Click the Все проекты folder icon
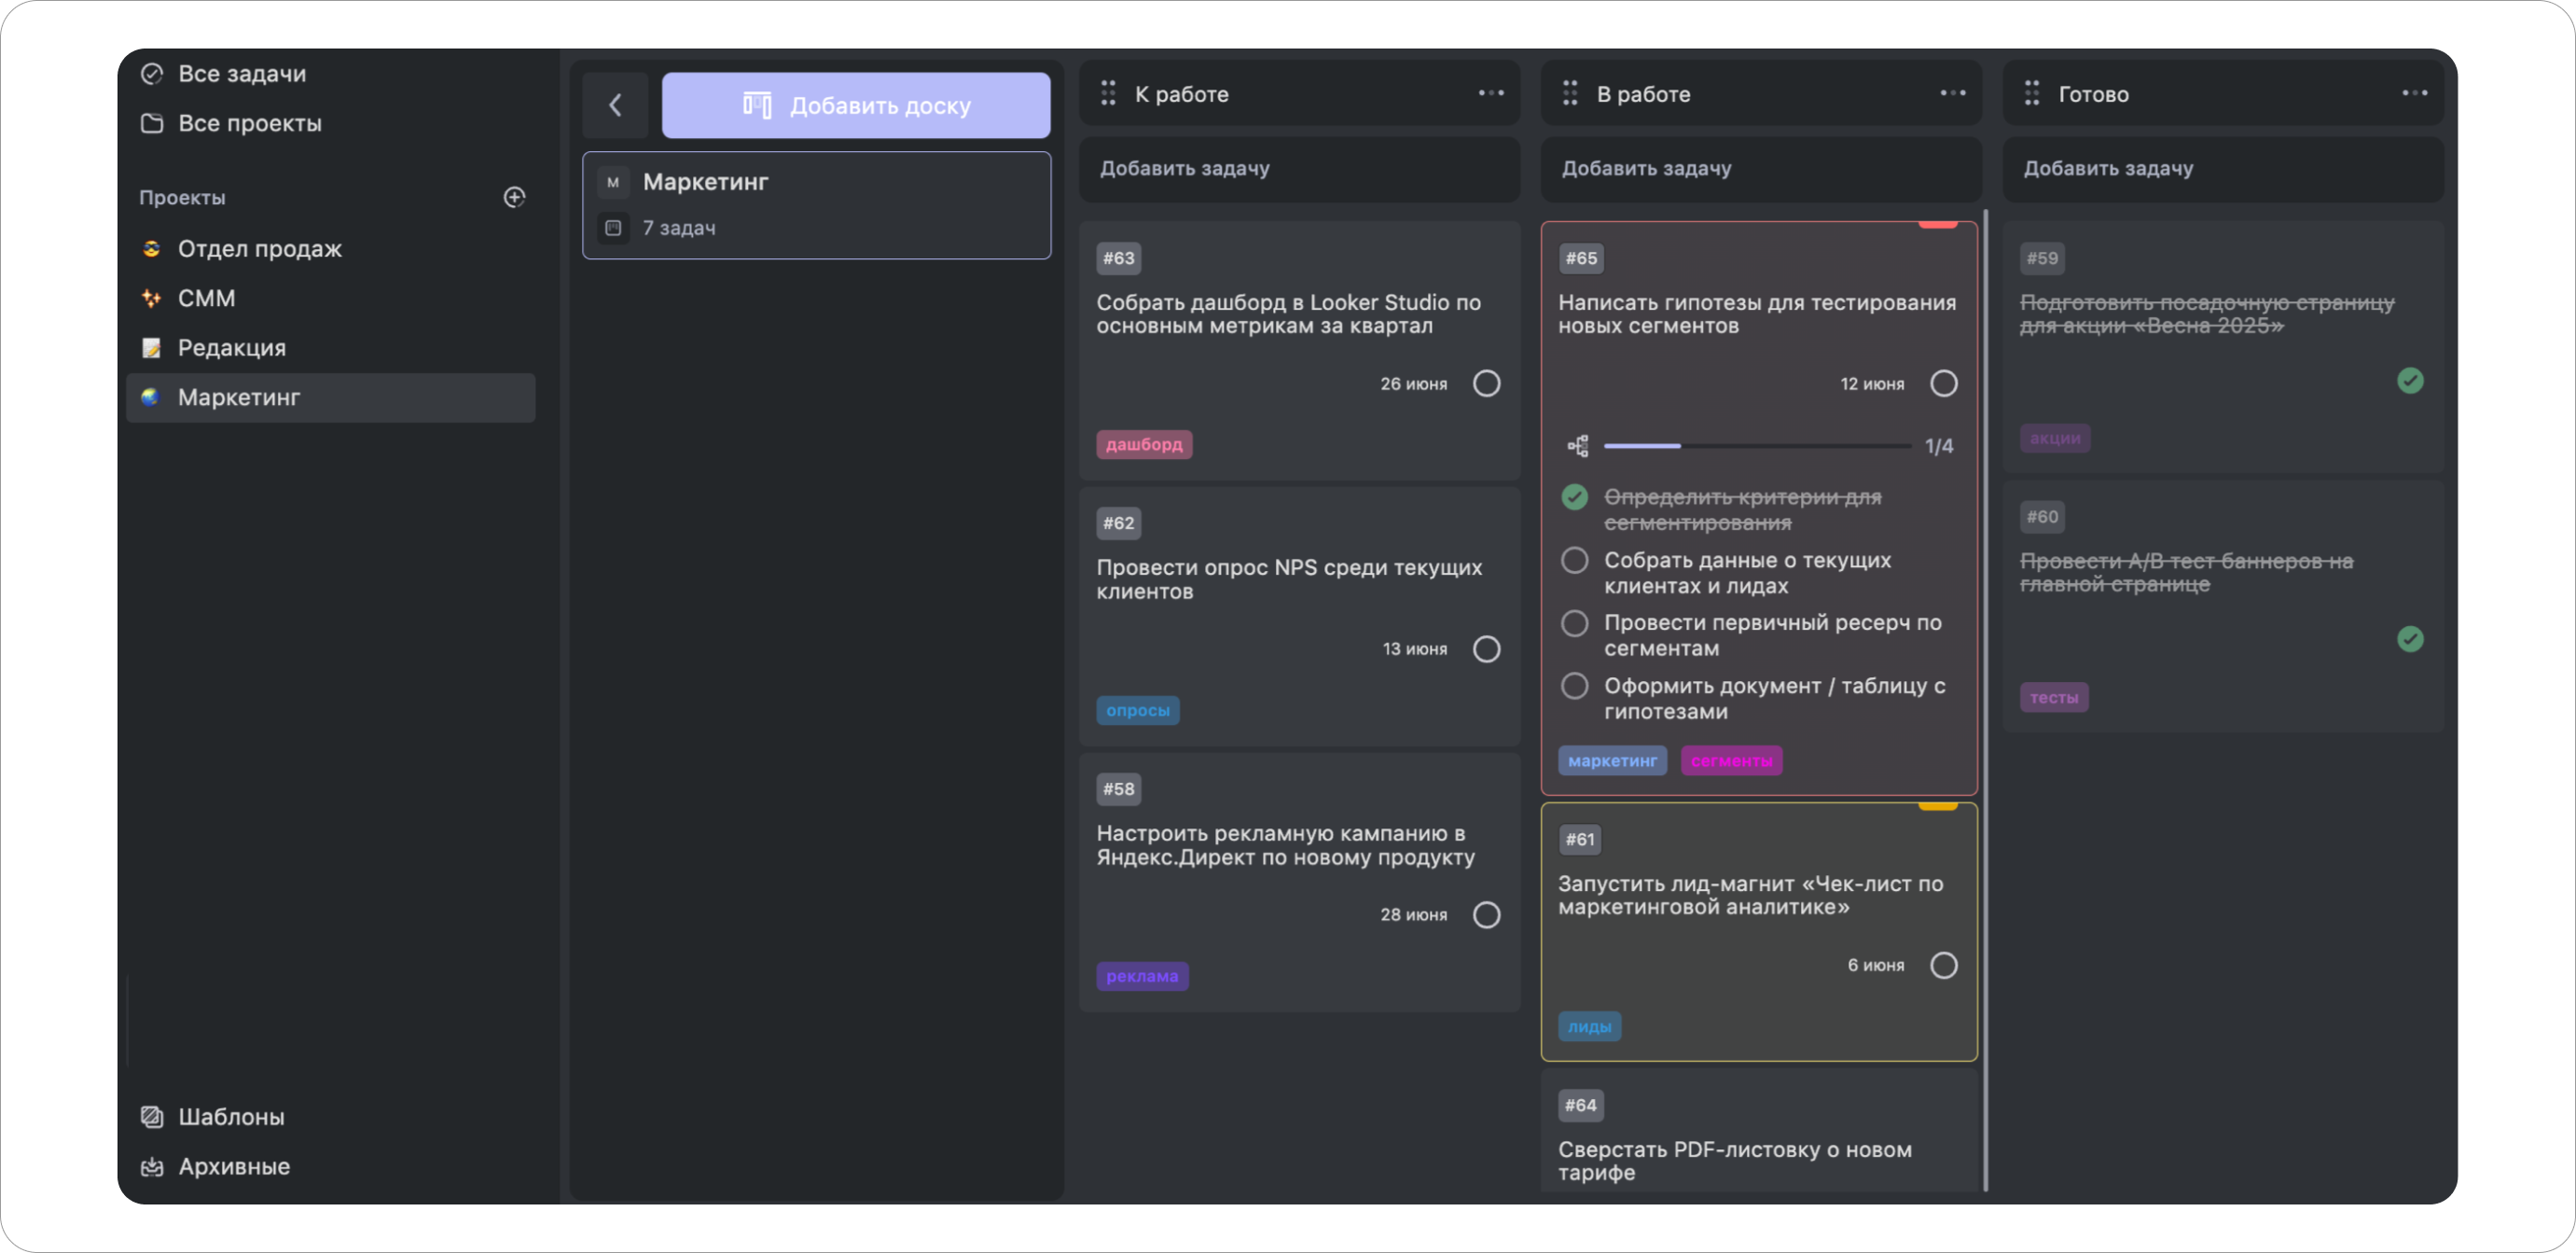Image resolution: width=2576 pixels, height=1253 pixels. [x=152, y=123]
